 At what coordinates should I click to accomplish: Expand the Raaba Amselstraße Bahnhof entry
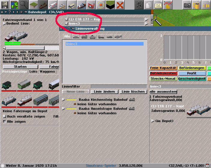[63, 109]
